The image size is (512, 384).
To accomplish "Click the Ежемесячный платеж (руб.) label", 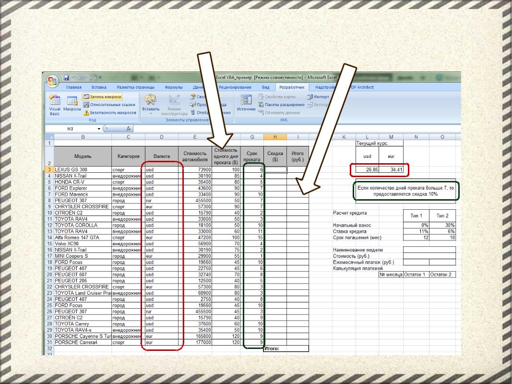I will [x=363, y=262].
